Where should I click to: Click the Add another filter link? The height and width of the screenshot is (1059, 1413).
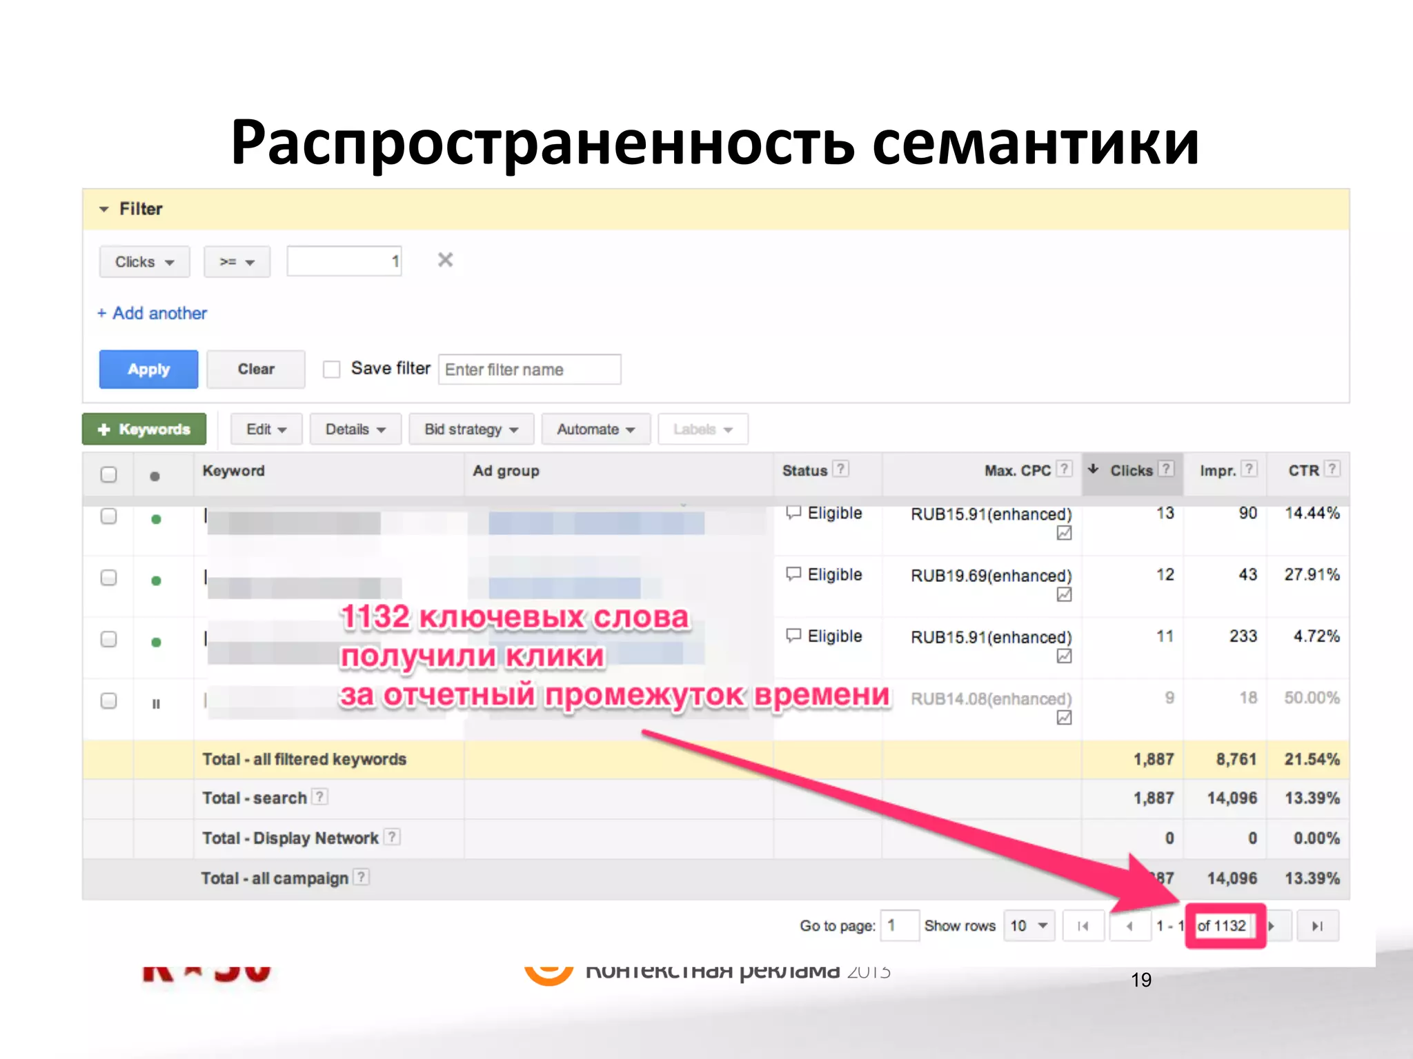(152, 313)
